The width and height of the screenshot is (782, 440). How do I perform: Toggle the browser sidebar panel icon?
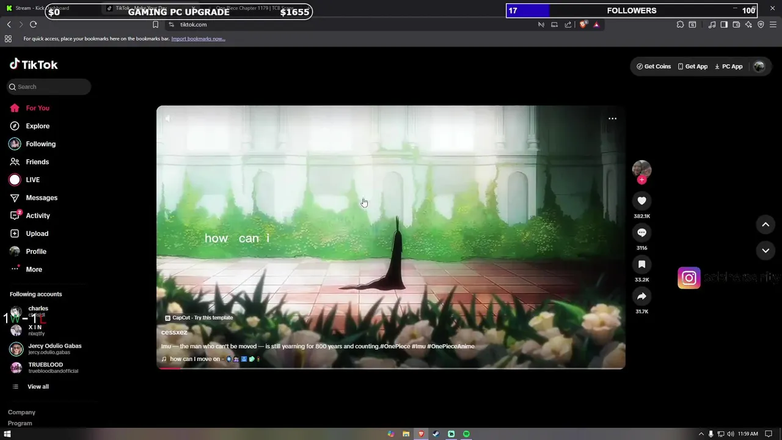(x=724, y=24)
